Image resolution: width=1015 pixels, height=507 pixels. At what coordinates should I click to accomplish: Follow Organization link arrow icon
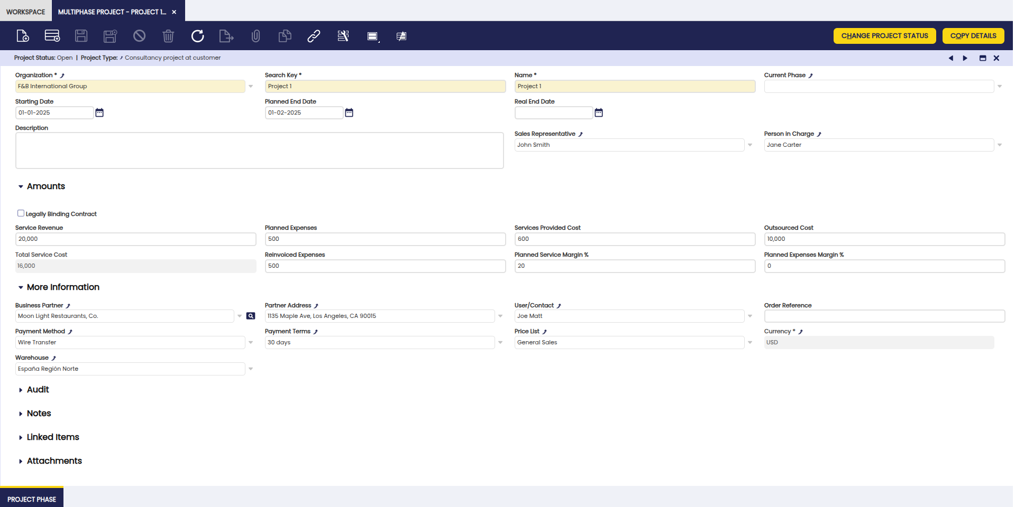62,76
